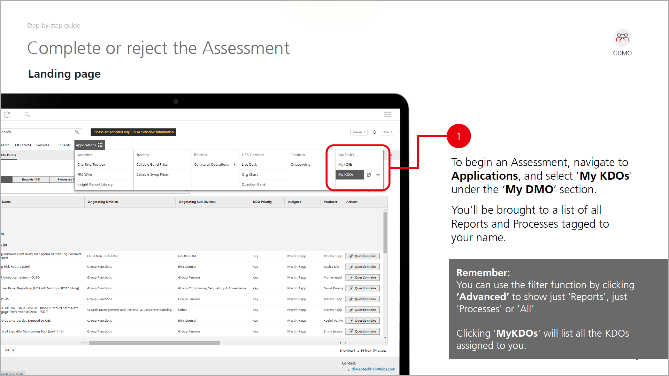Select My KDOs menu entry
The height and width of the screenshot is (376, 669).
[x=346, y=175]
